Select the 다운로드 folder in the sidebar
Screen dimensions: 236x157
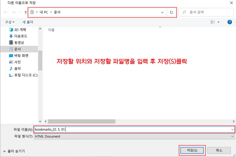[19, 36]
